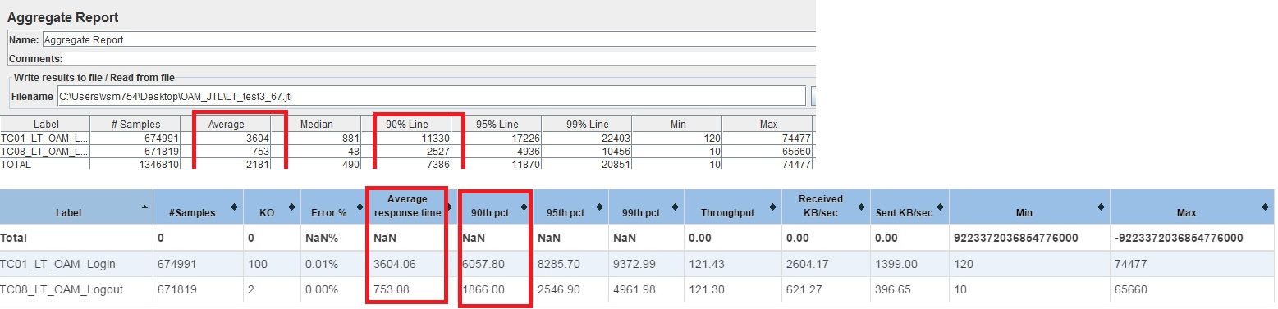Select average response time 3604.06
Image resolution: width=1278 pixels, height=309 pixels.
tap(395, 264)
